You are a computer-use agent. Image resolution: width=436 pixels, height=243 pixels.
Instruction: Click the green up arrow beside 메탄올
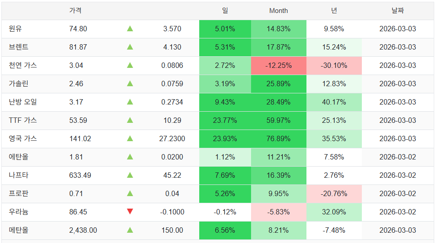130,230
